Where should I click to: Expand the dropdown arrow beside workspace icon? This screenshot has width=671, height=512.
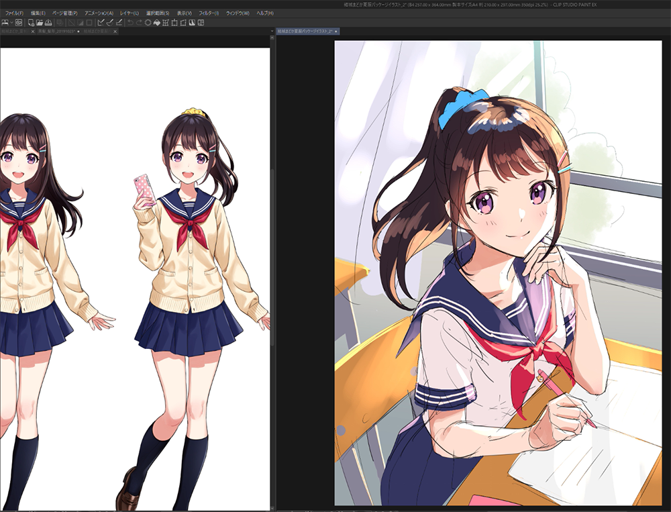coord(11,22)
